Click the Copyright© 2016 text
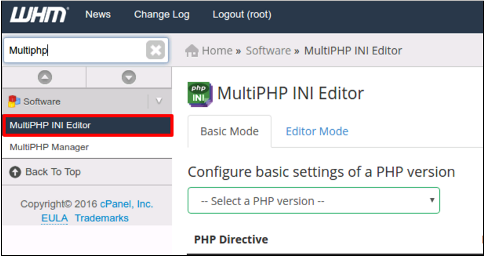The width and height of the screenshot is (485, 257). pos(59,204)
